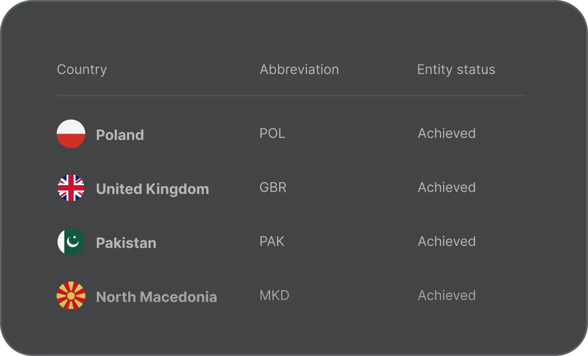Screen dimensions: 588x356
Task: Select the PAK abbreviation cell
Action: point(272,241)
